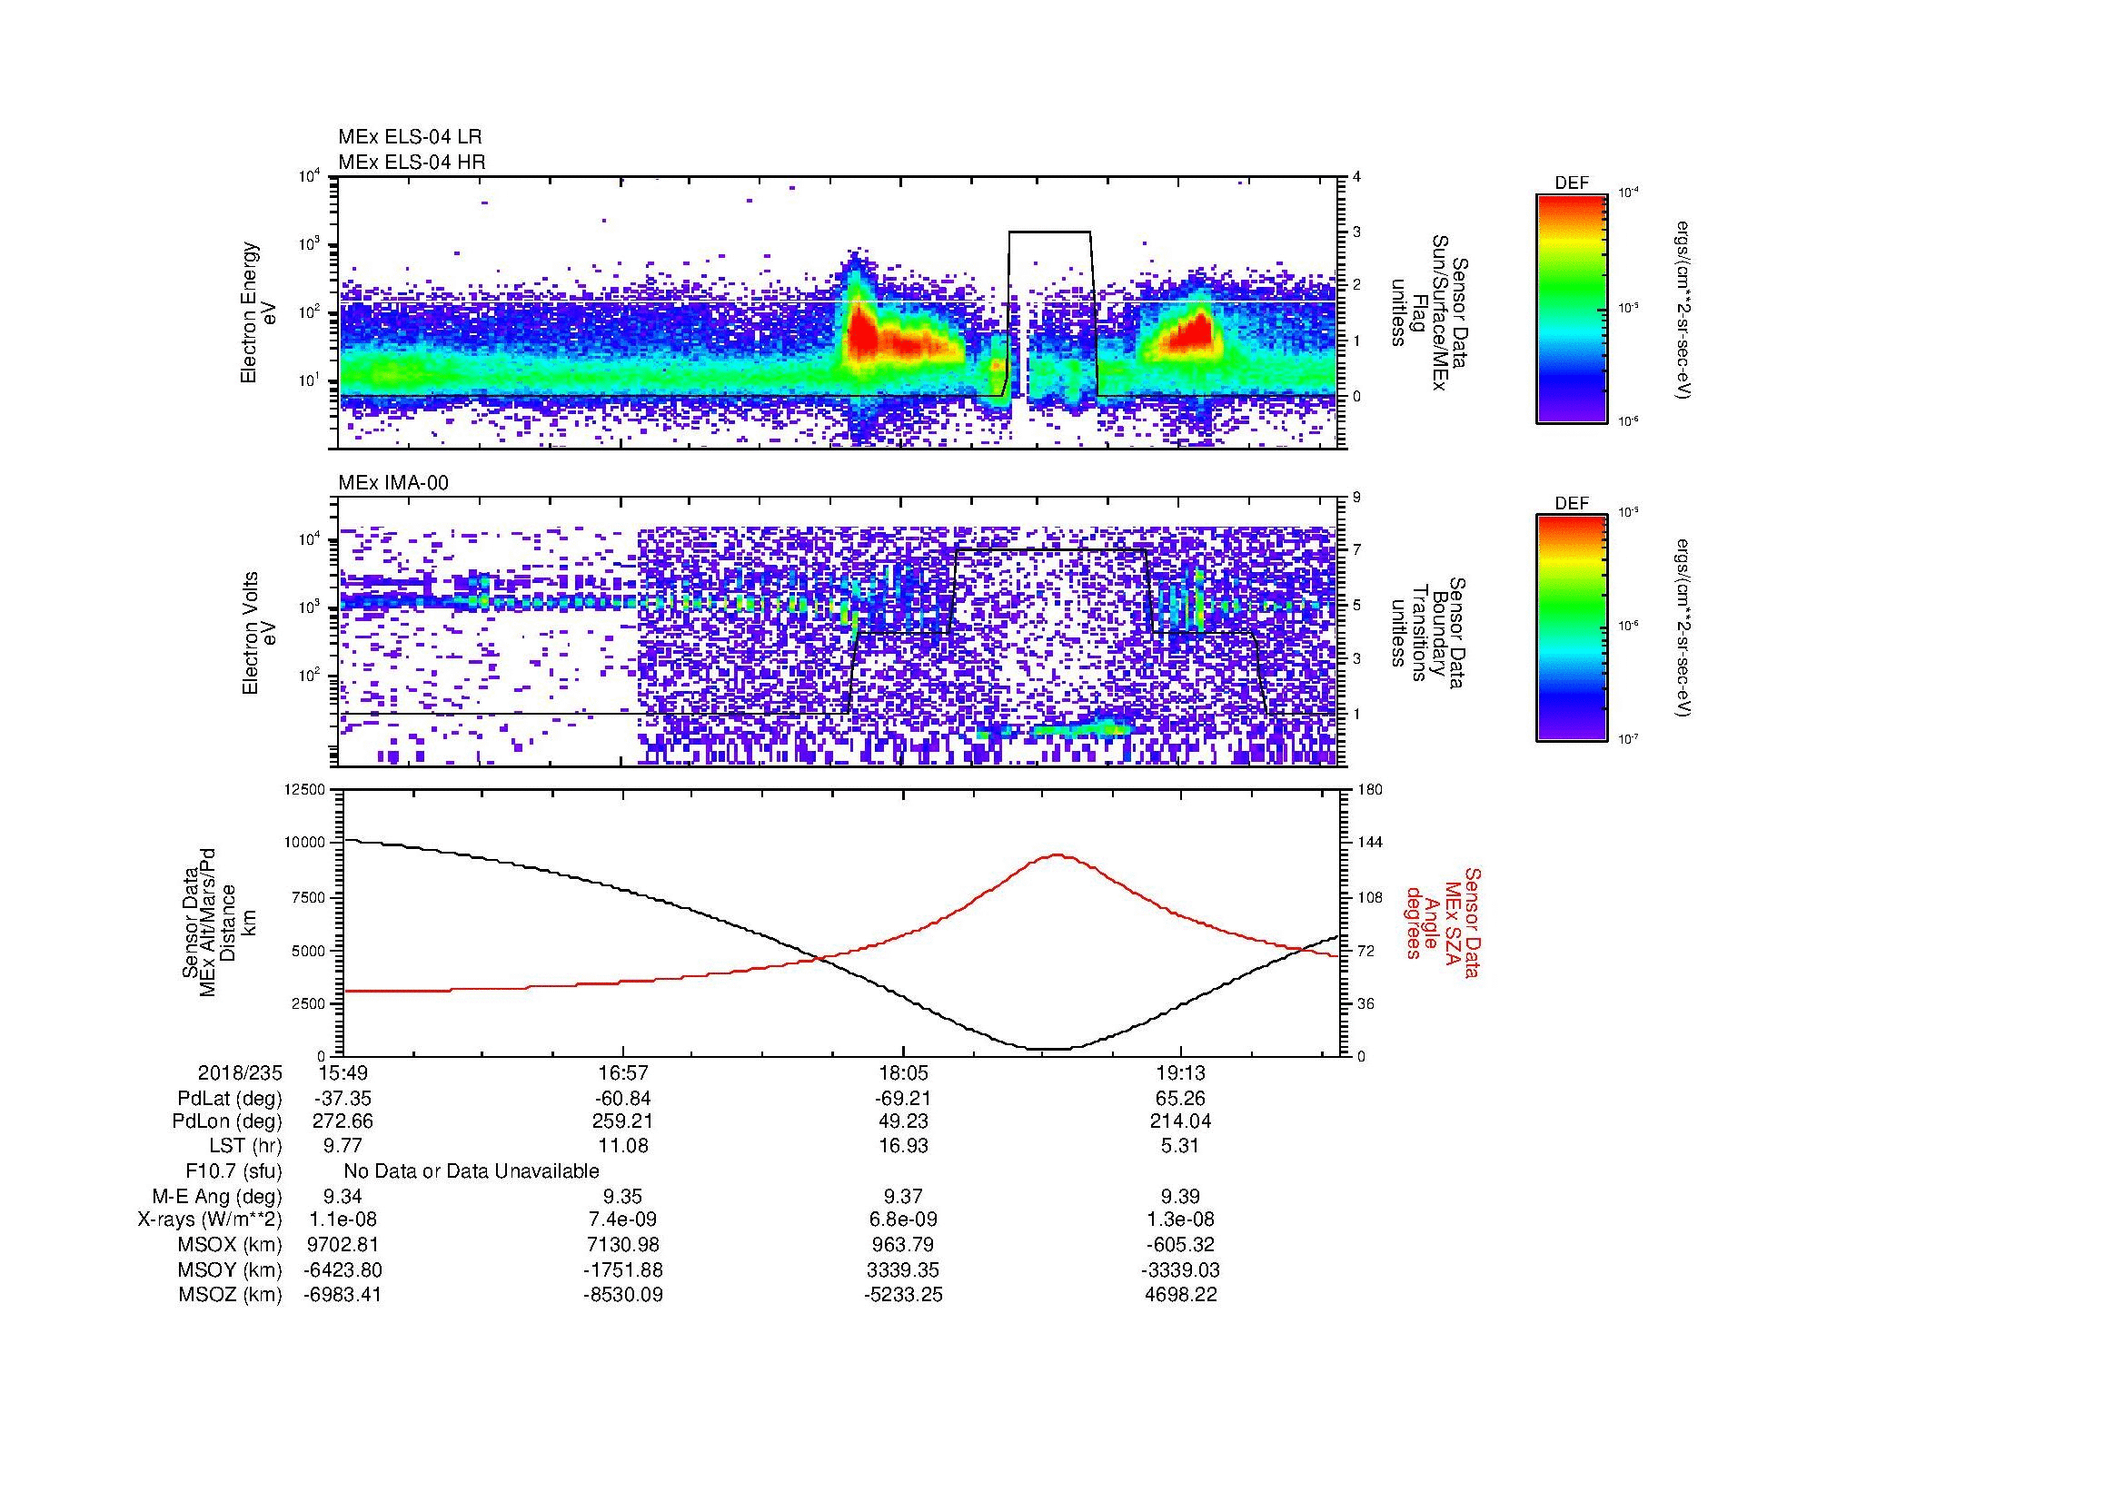Screen dimensions: 2125x1501
Task: Click the MSOX value '7130.98'
Action: [624, 1246]
